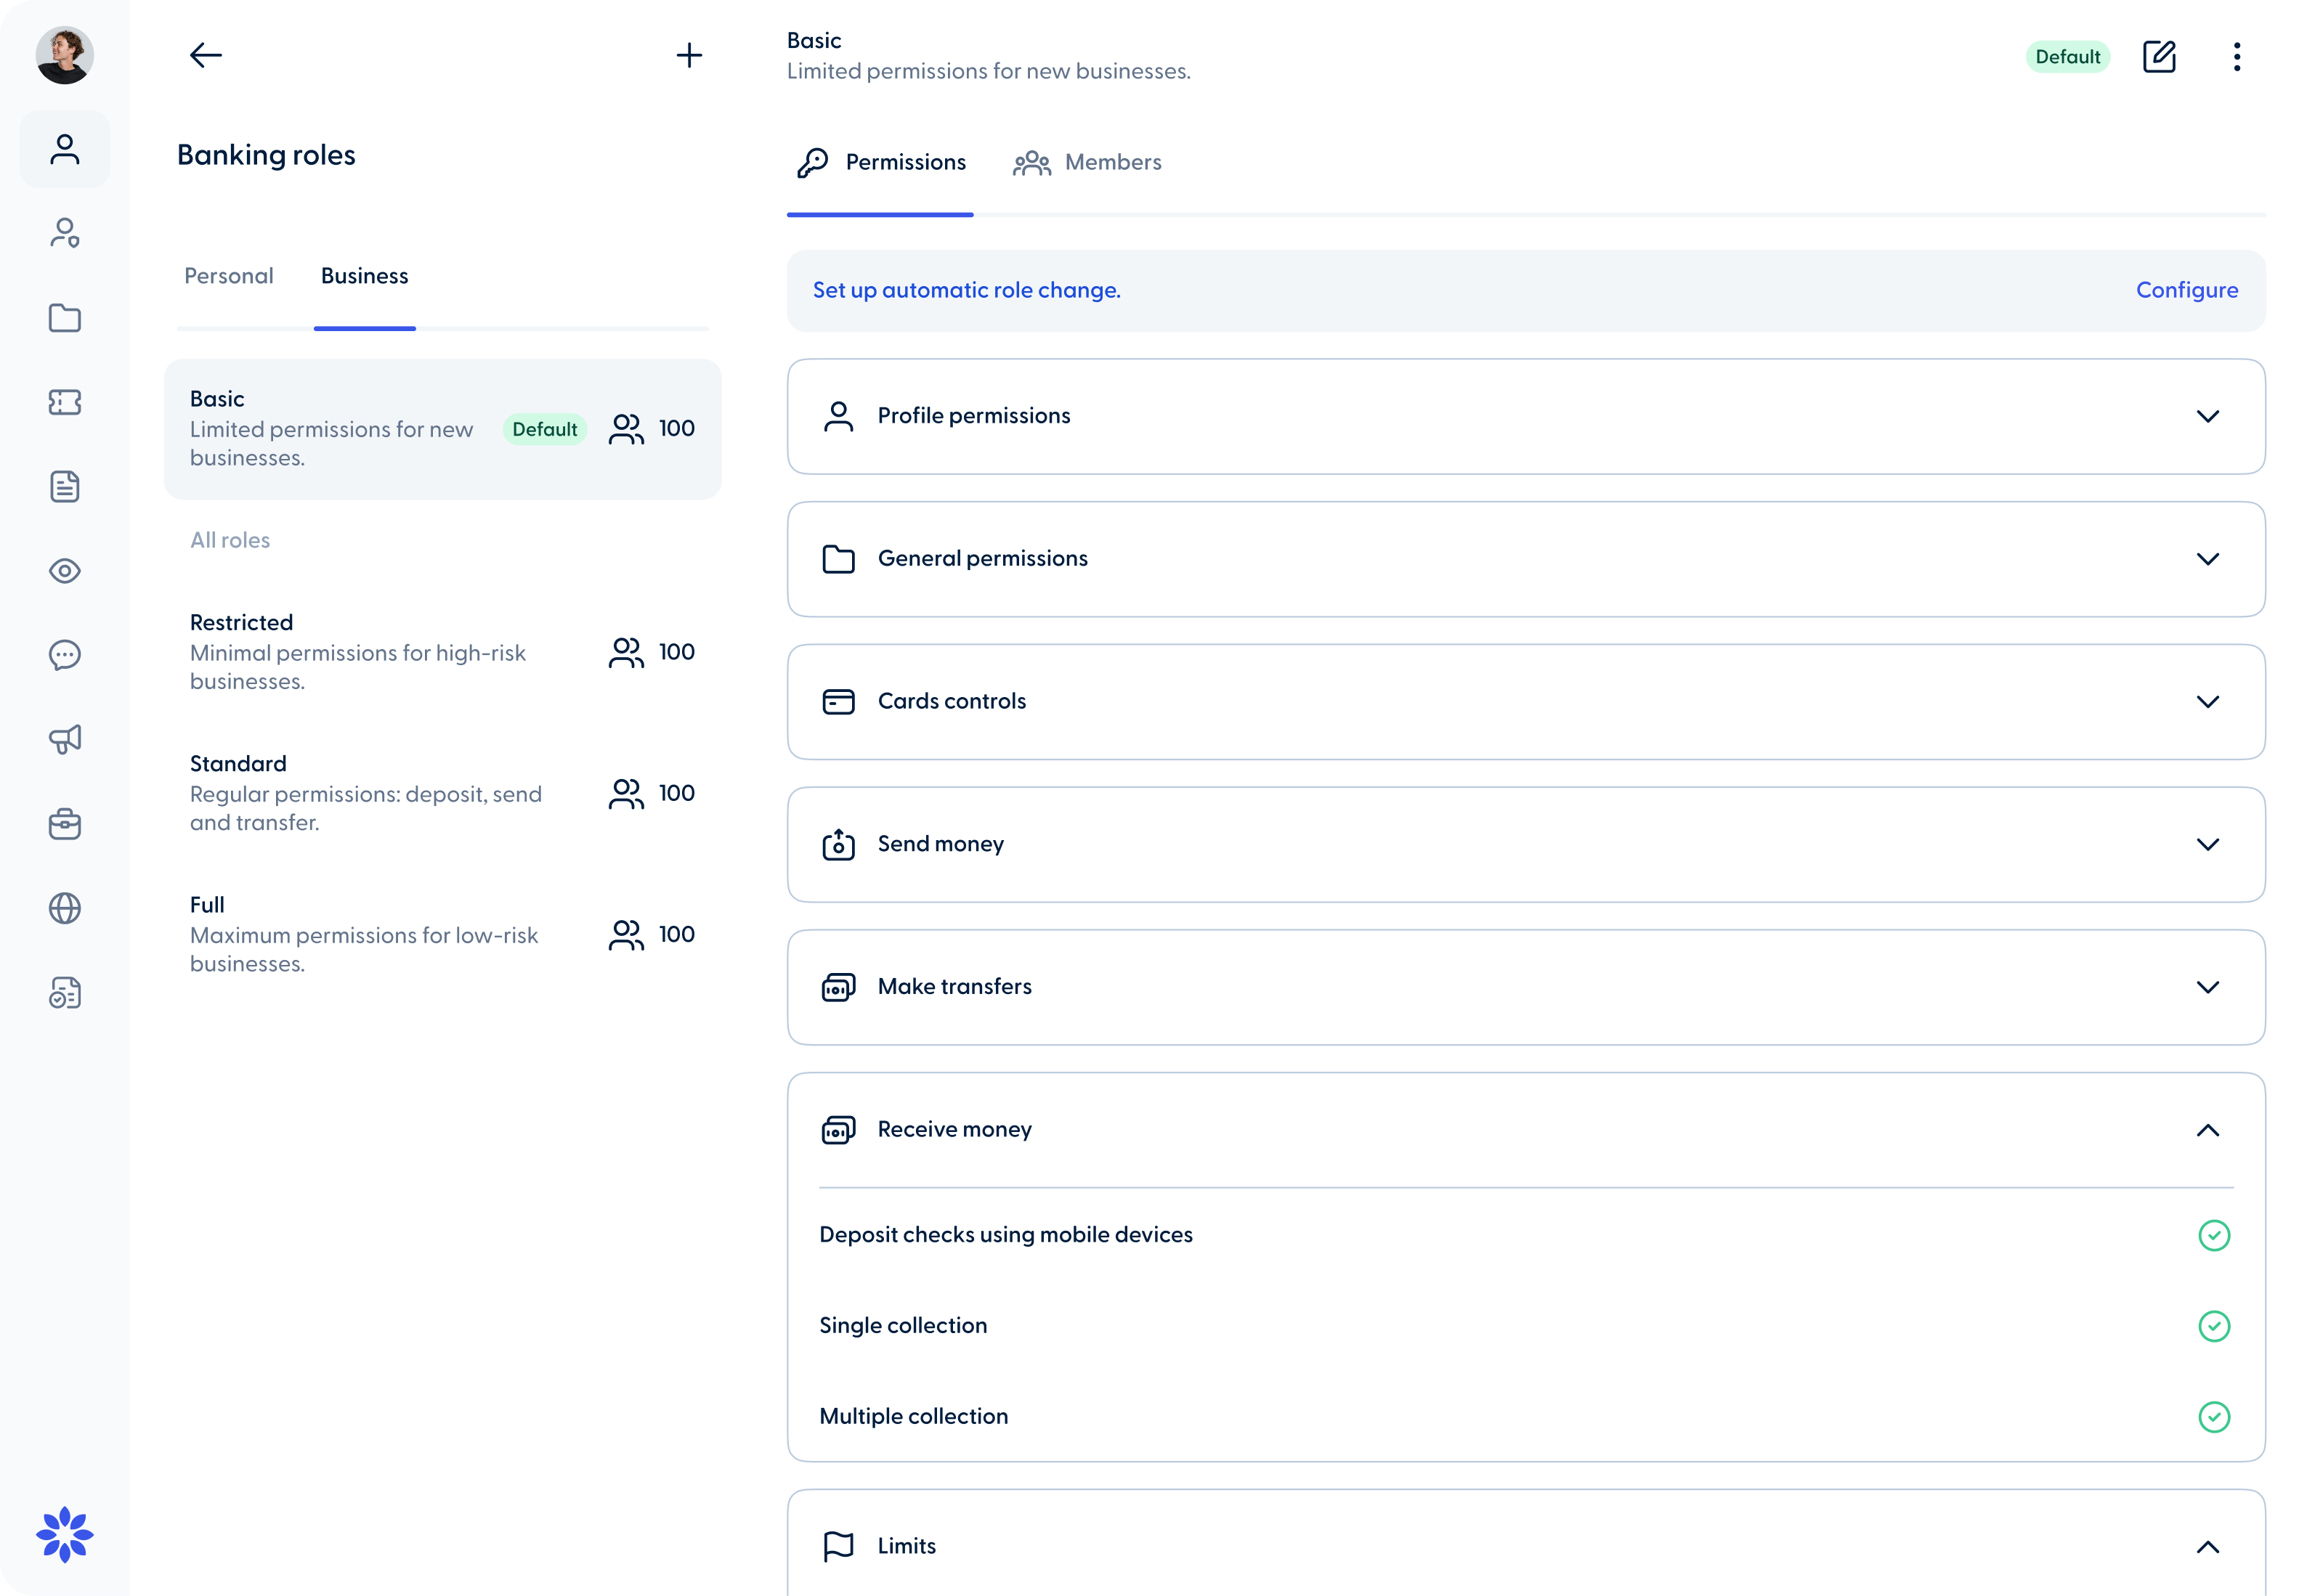Toggle the Single collection permission check
The width and height of the screenshot is (2299, 1596).
pyautogui.click(x=2213, y=1326)
